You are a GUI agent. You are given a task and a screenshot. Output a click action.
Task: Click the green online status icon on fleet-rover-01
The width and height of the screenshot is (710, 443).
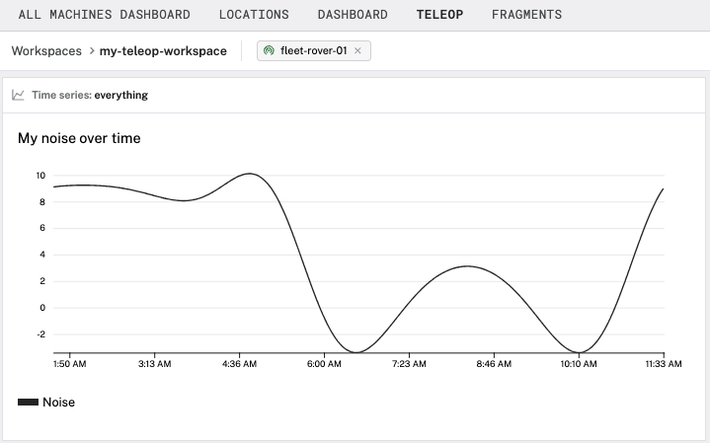click(x=270, y=51)
